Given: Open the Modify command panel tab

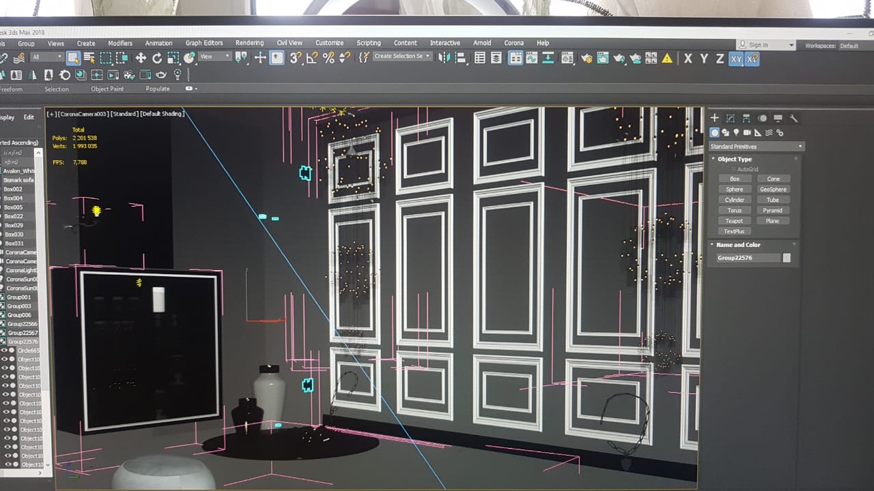Looking at the screenshot, I should pyautogui.click(x=731, y=118).
